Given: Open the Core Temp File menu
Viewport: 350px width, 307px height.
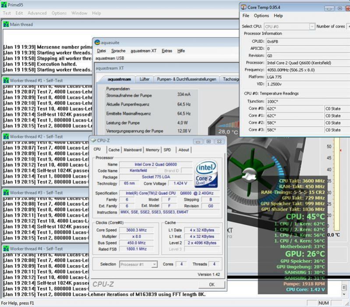Looking at the screenshot, I should click(246, 16).
